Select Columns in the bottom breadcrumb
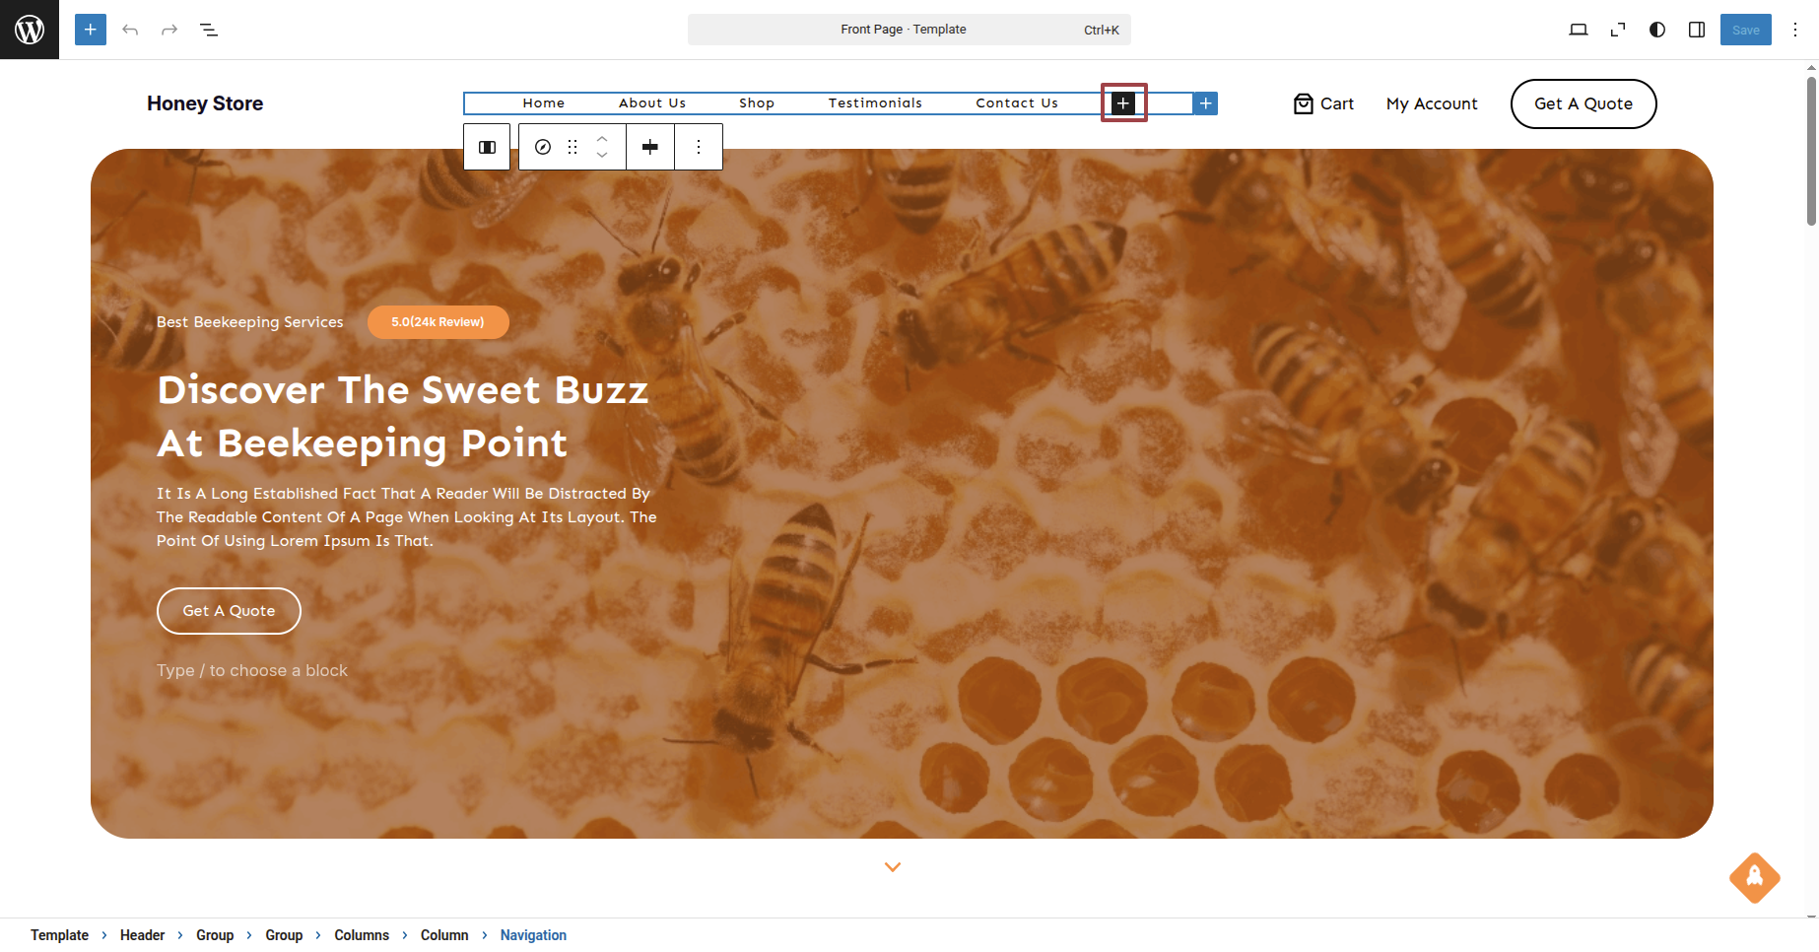The image size is (1819, 952). [x=362, y=935]
